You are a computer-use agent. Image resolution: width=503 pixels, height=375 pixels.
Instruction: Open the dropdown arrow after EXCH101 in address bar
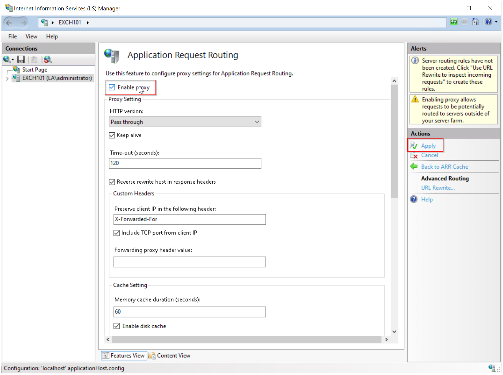(x=88, y=23)
